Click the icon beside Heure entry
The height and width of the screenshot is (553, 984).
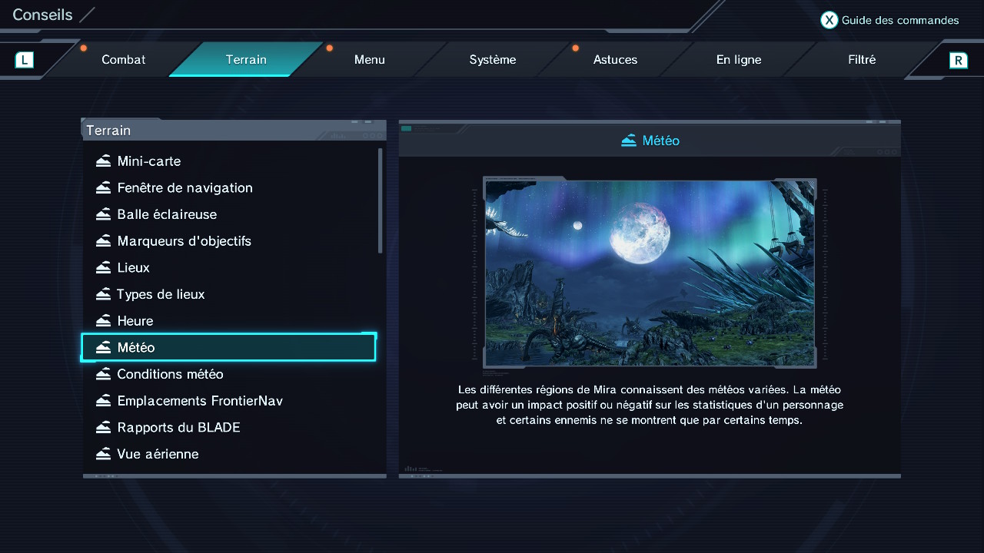(x=103, y=321)
